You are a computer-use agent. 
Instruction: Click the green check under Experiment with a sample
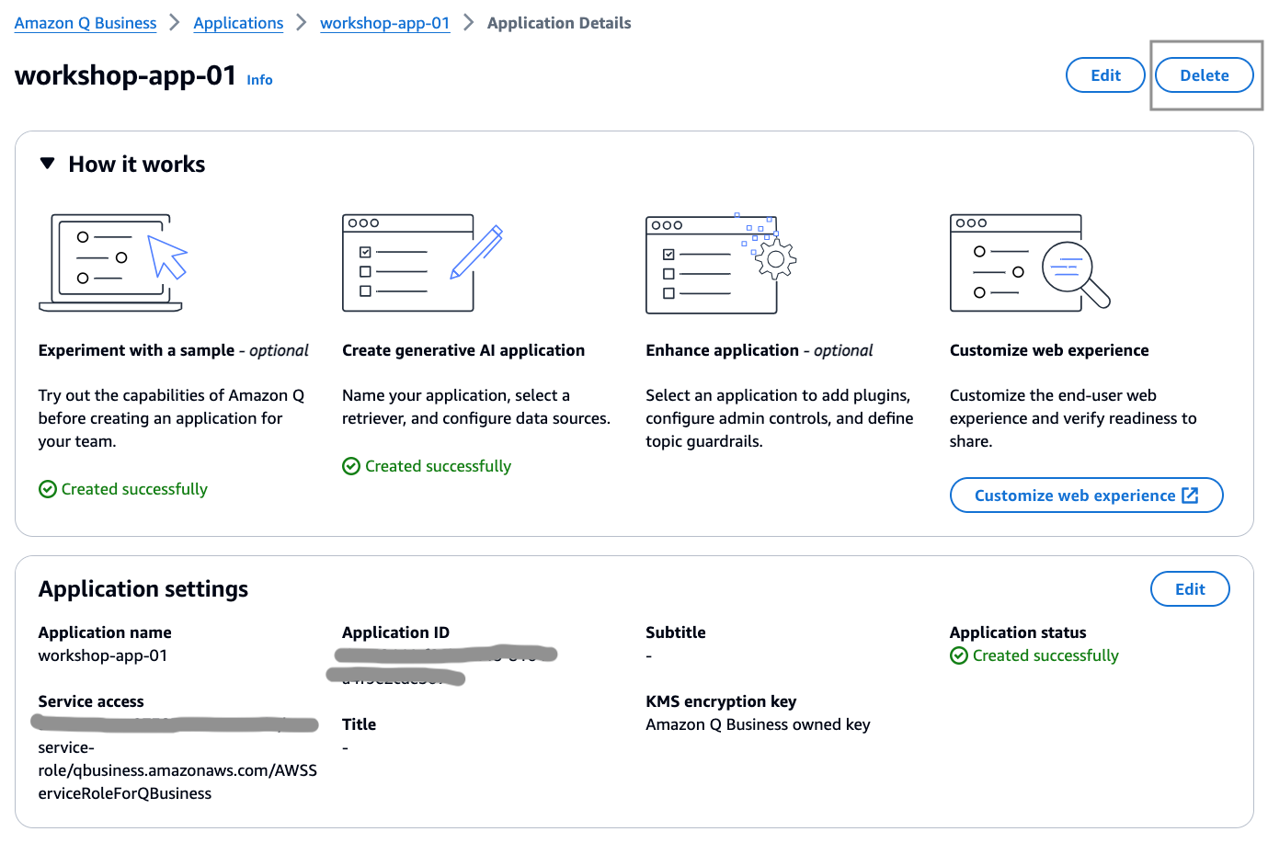(x=48, y=489)
